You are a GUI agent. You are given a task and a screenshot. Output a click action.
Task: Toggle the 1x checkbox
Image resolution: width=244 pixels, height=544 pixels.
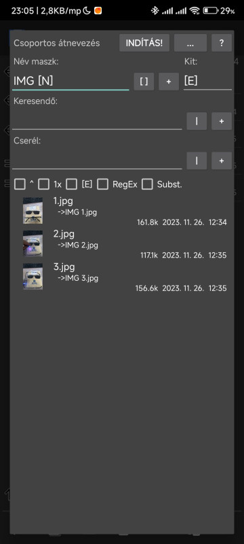(43, 184)
